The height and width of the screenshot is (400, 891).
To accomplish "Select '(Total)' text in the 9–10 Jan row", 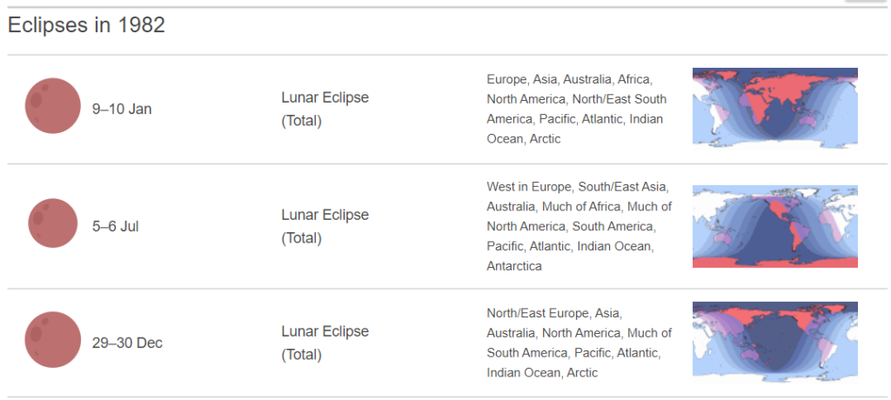I will pos(301,121).
